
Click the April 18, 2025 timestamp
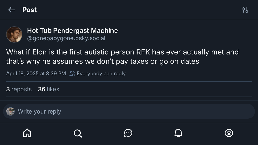coord(36,74)
